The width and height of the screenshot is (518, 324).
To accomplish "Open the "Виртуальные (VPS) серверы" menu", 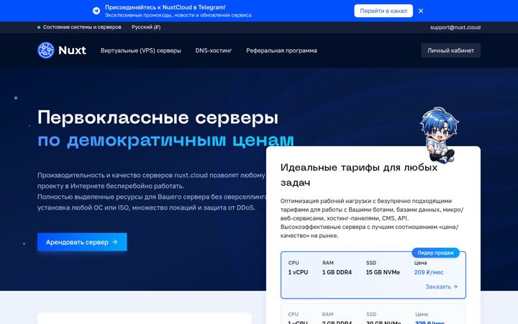I will click(x=141, y=50).
